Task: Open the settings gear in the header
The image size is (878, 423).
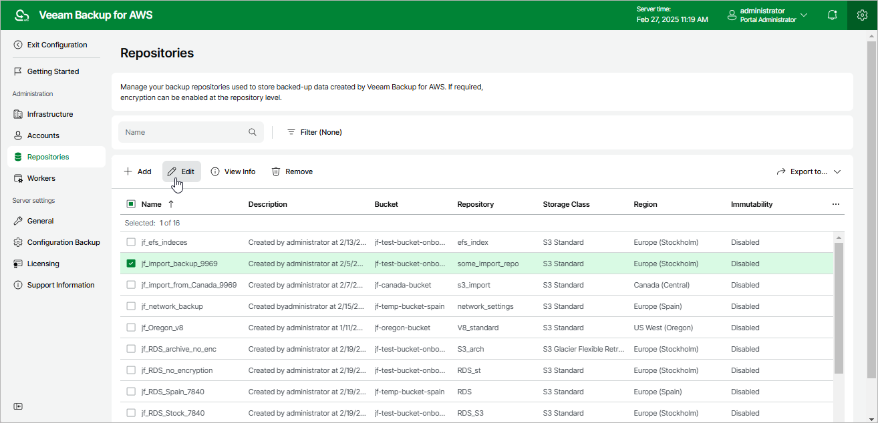Action: pos(862,14)
